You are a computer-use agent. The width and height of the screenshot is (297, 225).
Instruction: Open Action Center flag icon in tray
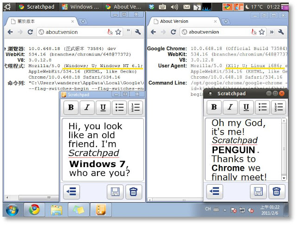click(x=233, y=210)
